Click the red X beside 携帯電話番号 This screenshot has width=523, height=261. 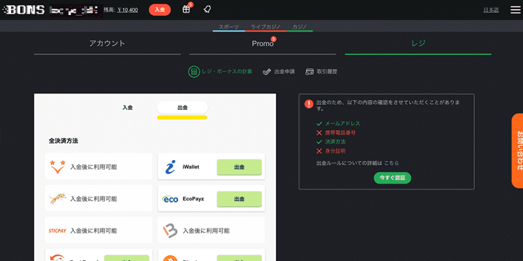pyautogui.click(x=319, y=133)
